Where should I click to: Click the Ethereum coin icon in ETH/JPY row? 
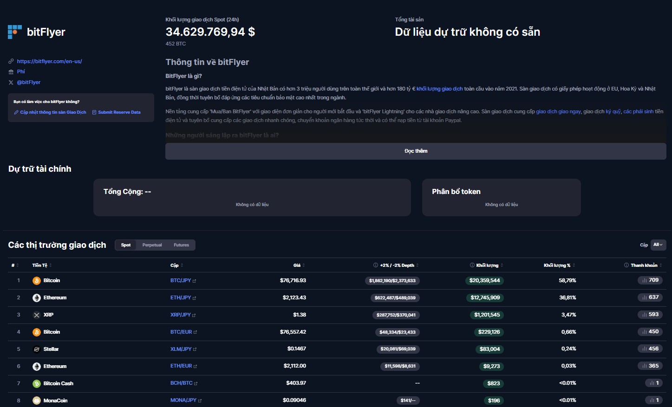(37, 298)
